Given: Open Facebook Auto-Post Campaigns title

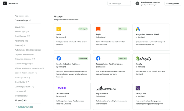Looking at the screenshot, I should click(109, 64).
